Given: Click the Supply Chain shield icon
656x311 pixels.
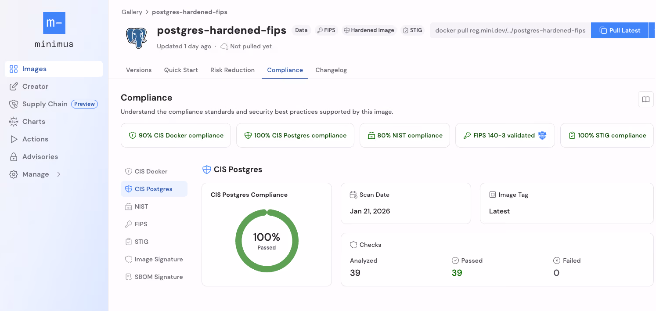Looking at the screenshot, I should [x=14, y=104].
